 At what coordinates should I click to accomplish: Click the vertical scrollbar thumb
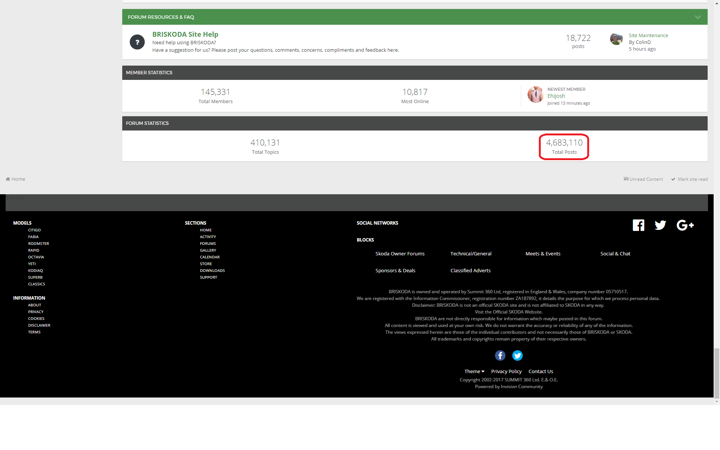tap(717, 373)
